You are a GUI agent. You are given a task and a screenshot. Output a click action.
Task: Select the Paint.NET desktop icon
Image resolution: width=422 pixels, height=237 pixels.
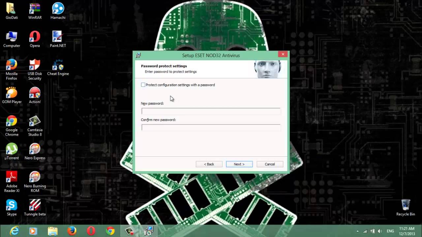tap(58, 39)
